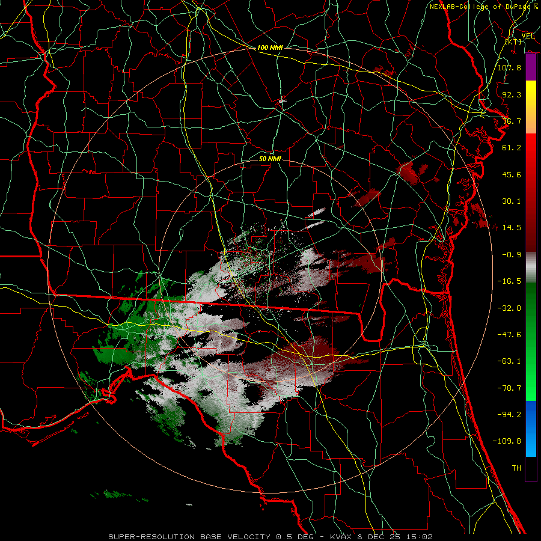Click the "15:02" timestamp in the caption
The image size is (541, 541).
point(420,537)
